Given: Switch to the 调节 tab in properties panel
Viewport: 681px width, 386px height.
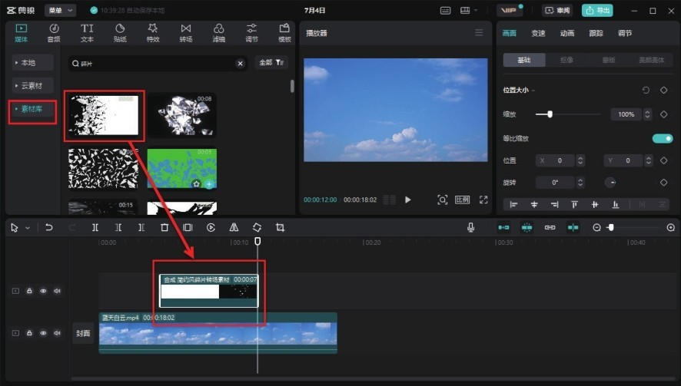Looking at the screenshot, I should 625,33.
